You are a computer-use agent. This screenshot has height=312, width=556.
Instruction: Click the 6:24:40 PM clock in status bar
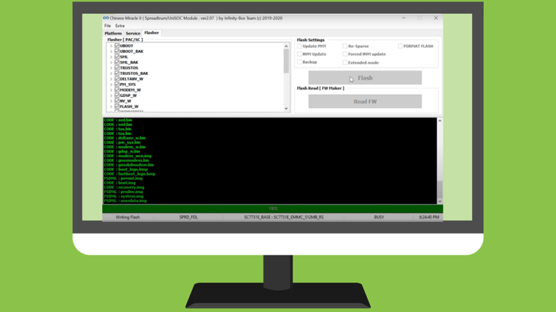coord(429,217)
